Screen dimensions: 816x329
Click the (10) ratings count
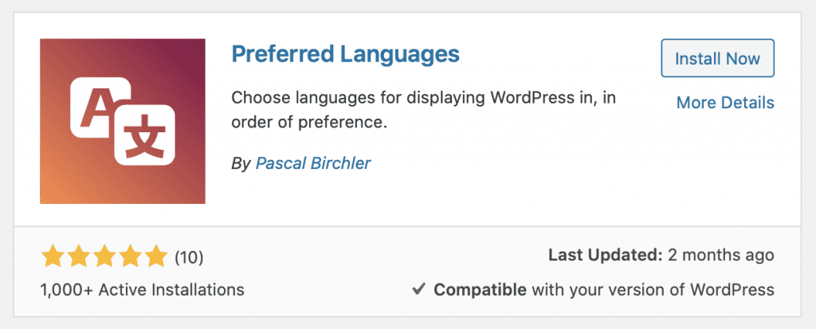click(189, 257)
